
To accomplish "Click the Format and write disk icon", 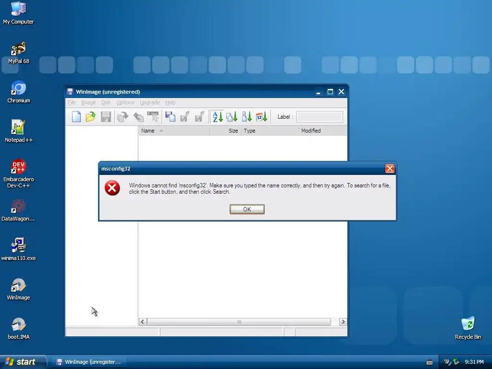I will [x=199, y=117].
